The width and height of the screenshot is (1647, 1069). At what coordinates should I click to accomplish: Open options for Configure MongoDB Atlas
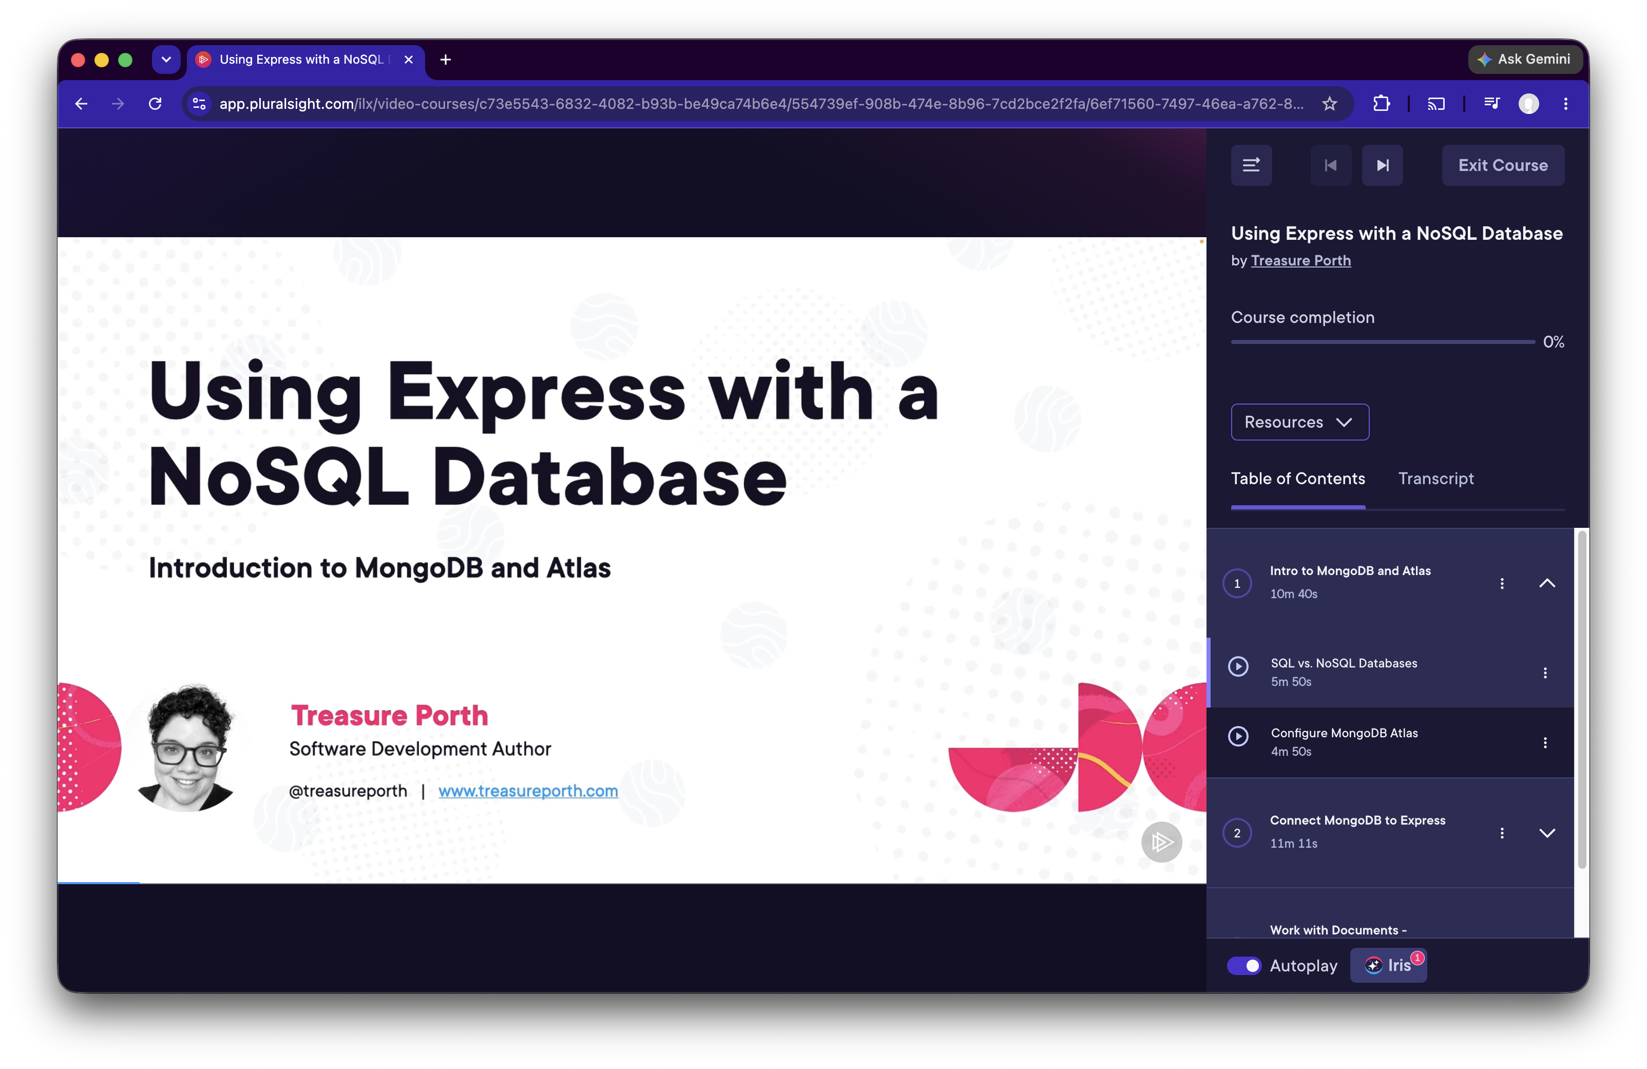(x=1545, y=742)
